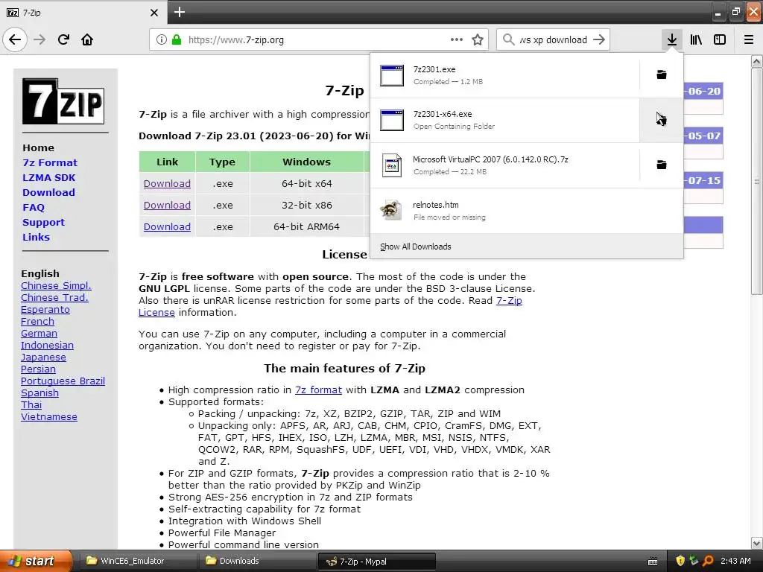
Task: Open the FAQ sidebar link
Action: pos(34,207)
